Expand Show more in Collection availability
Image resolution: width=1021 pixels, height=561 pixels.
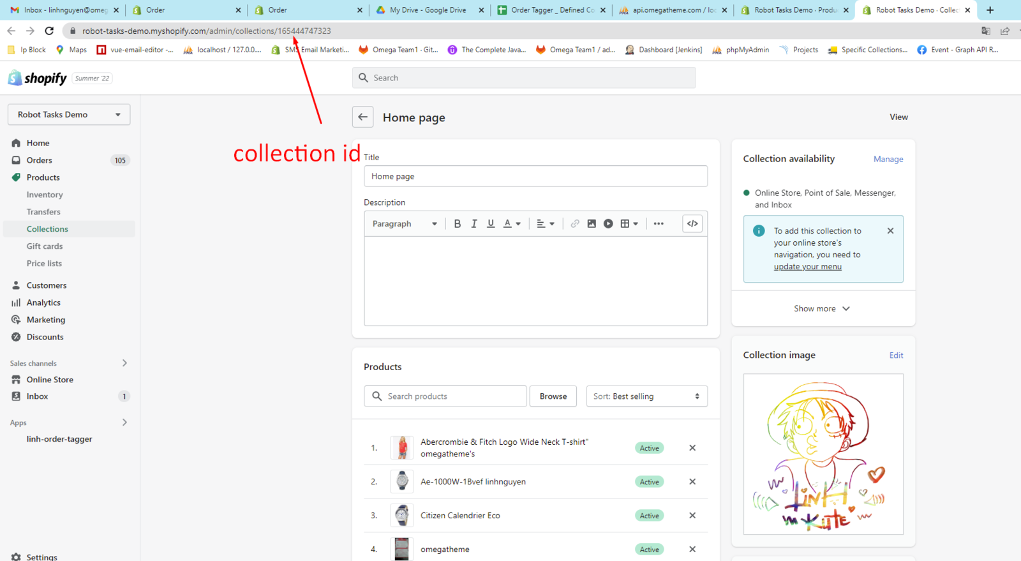pyautogui.click(x=822, y=309)
